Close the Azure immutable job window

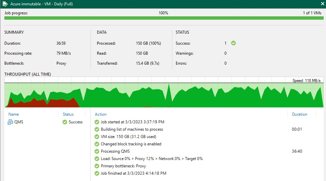pyautogui.click(x=322, y=4)
